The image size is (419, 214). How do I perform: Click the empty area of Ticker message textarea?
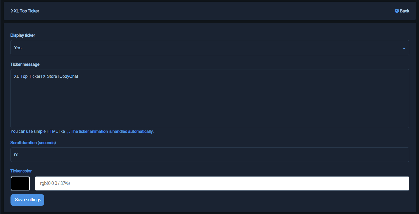pos(209,105)
